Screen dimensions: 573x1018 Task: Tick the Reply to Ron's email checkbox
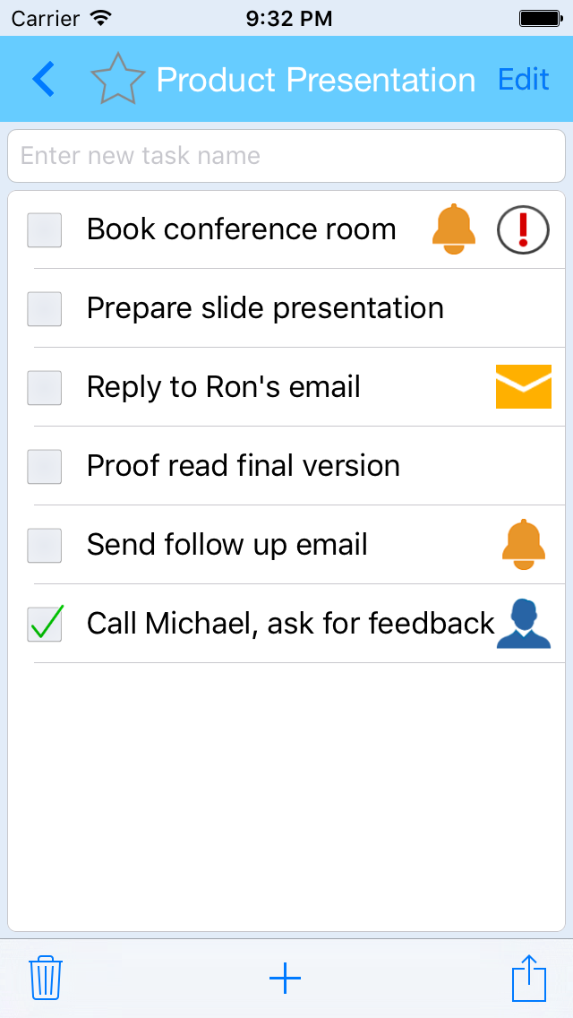45,388
